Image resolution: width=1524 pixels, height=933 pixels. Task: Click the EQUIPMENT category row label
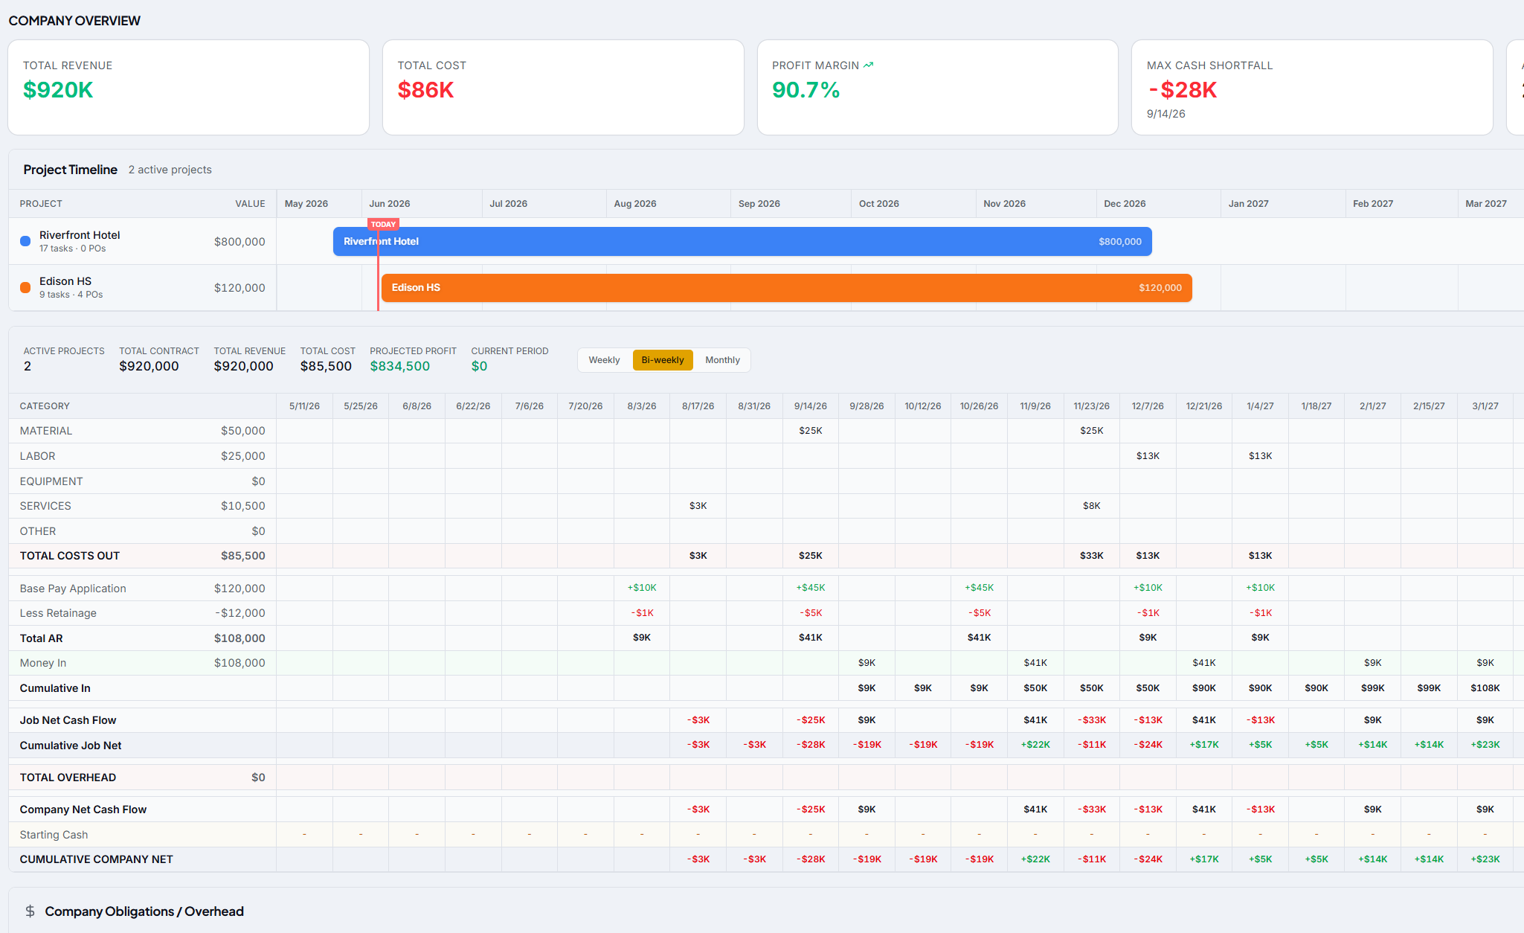51,481
